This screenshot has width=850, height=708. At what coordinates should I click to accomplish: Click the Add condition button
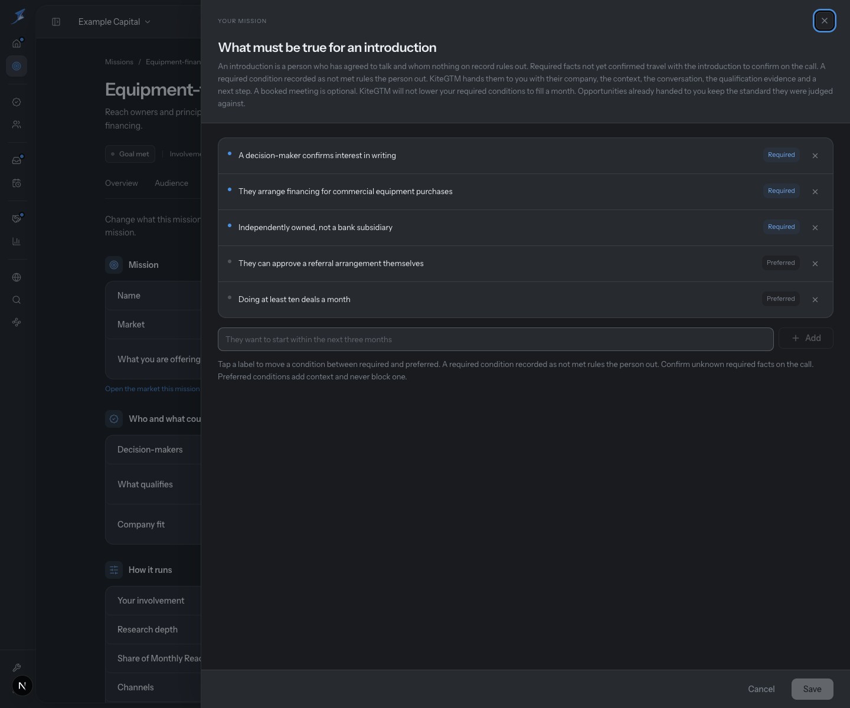pos(806,338)
